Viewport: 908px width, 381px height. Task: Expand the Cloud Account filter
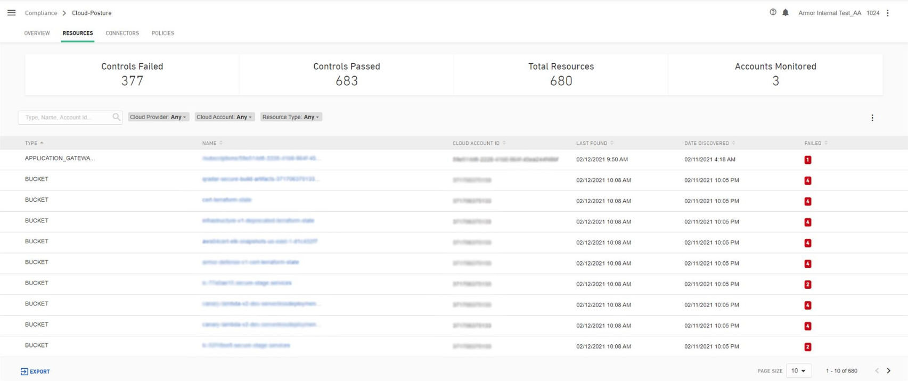pos(224,117)
